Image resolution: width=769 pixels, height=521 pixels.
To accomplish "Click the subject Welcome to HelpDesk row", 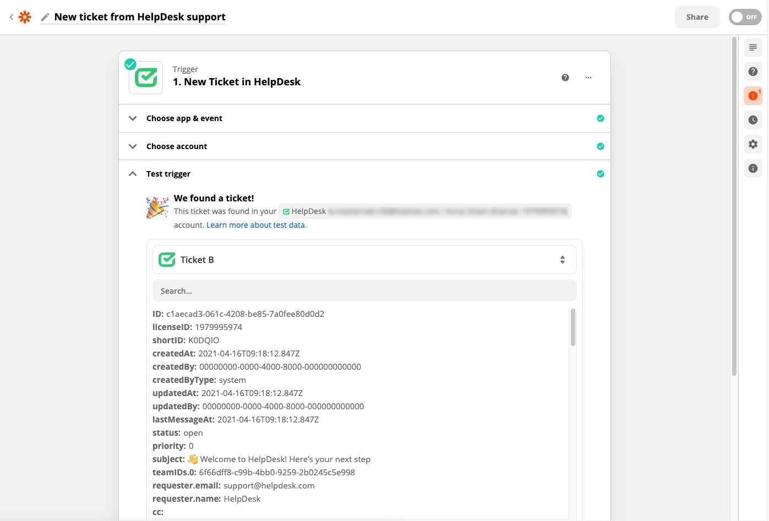I will pos(261,459).
